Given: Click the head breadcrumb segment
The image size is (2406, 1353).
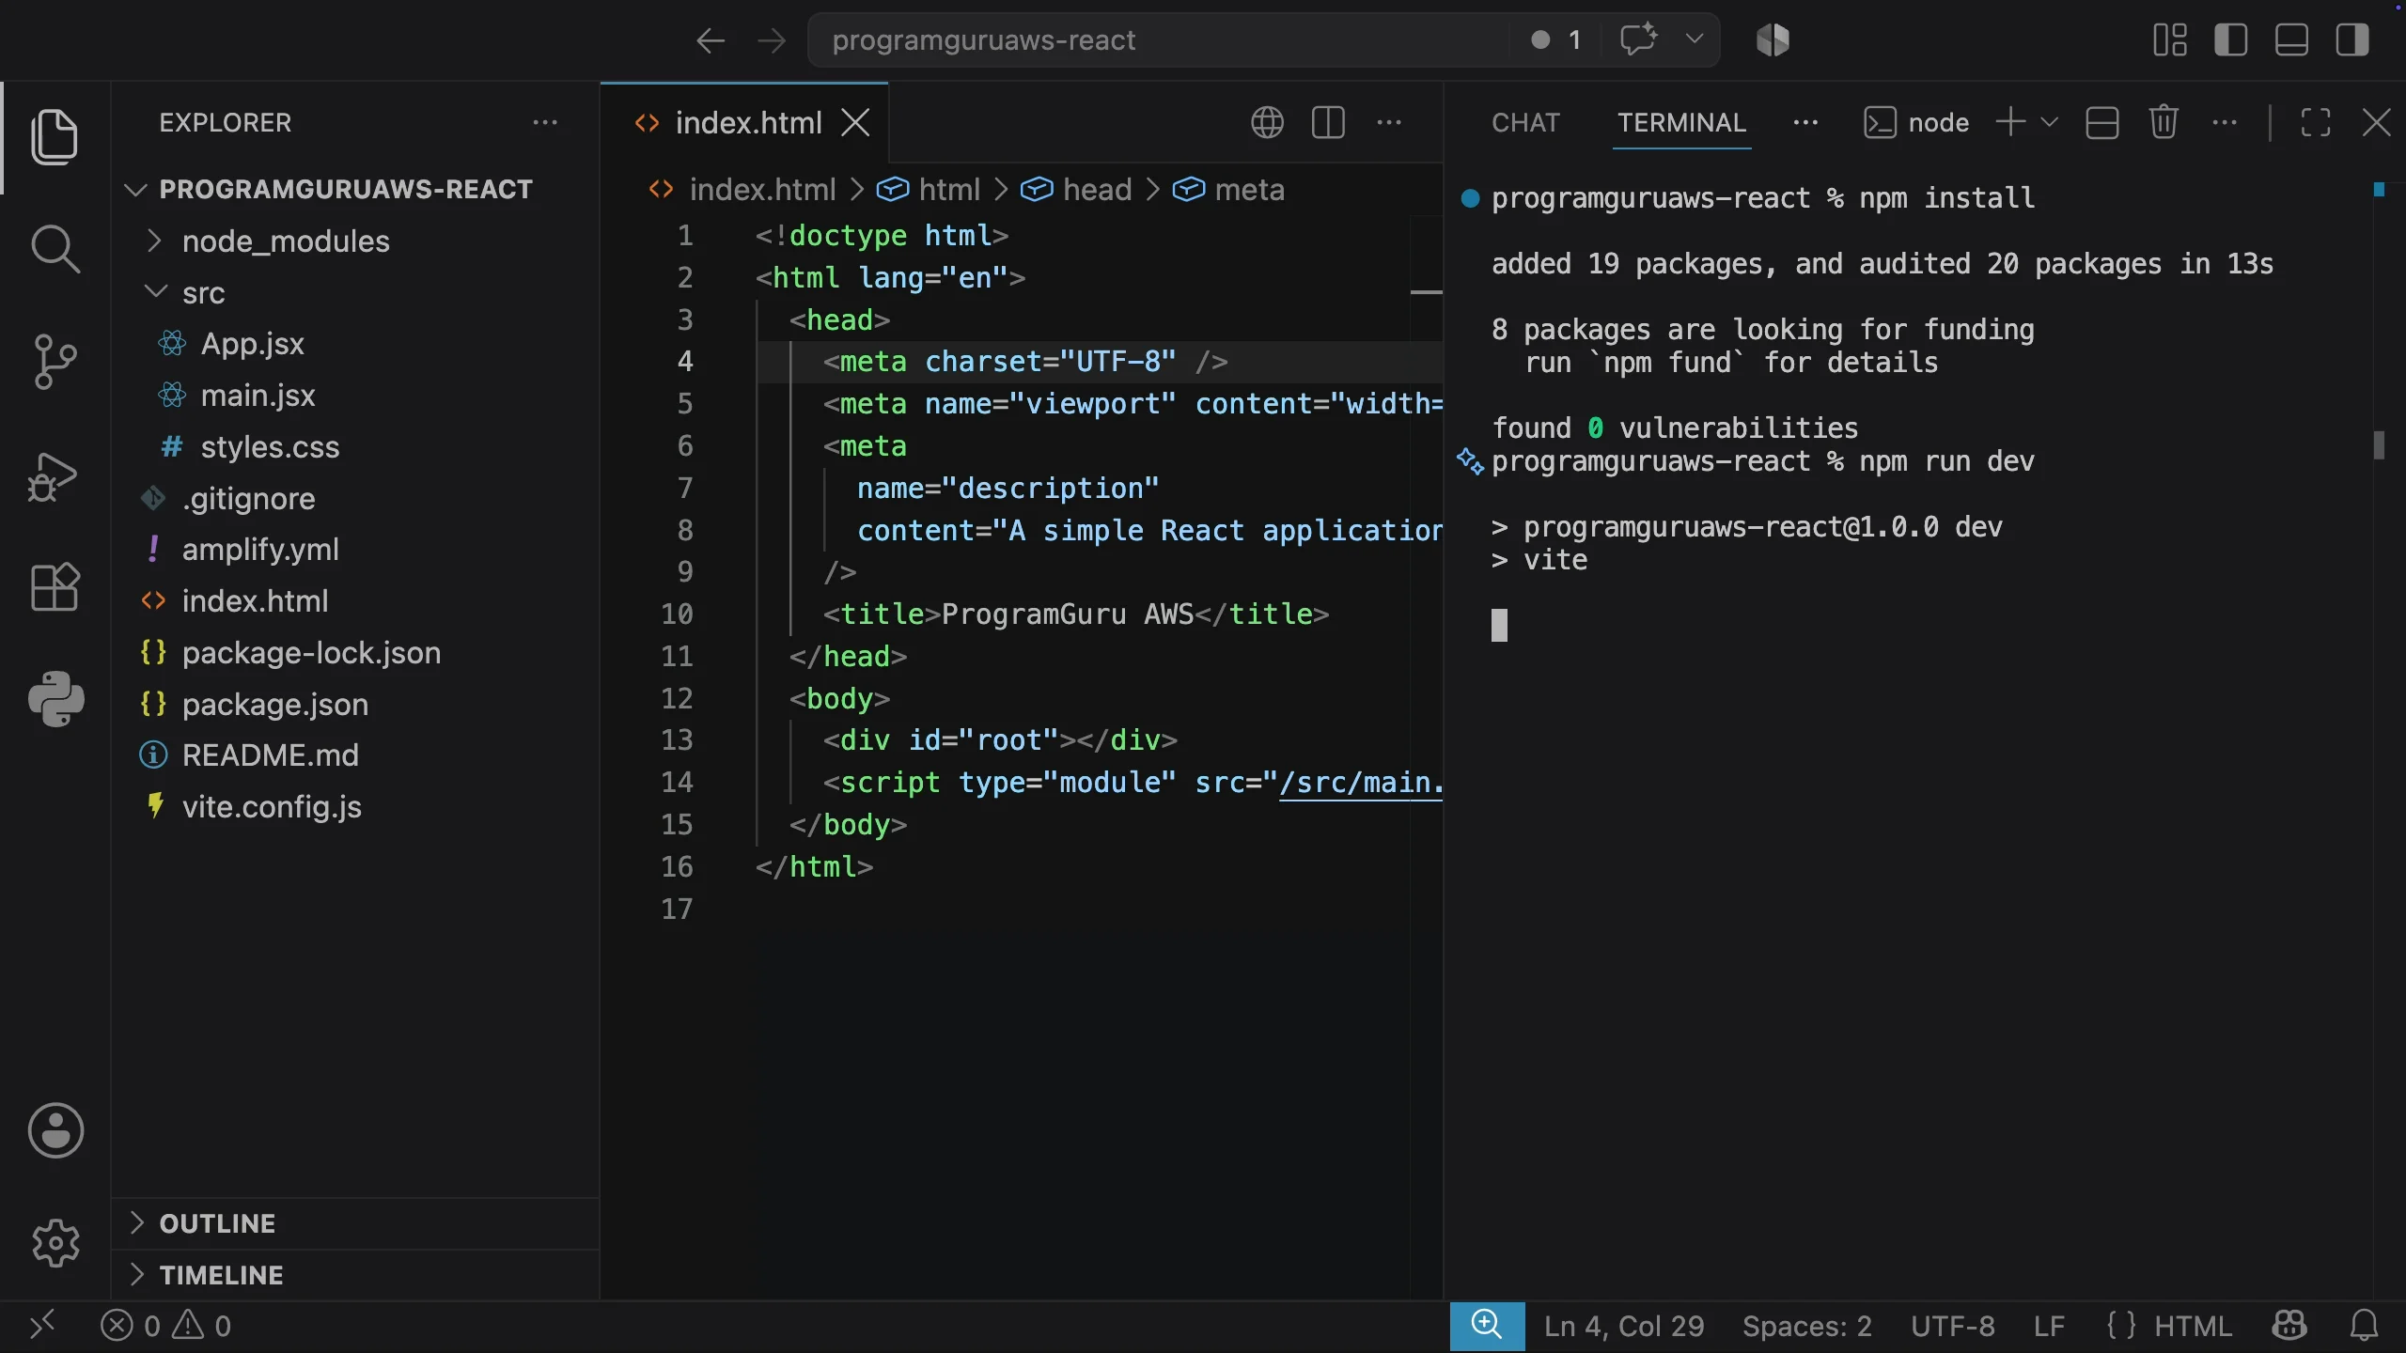Looking at the screenshot, I should (x=1077, y=190).
